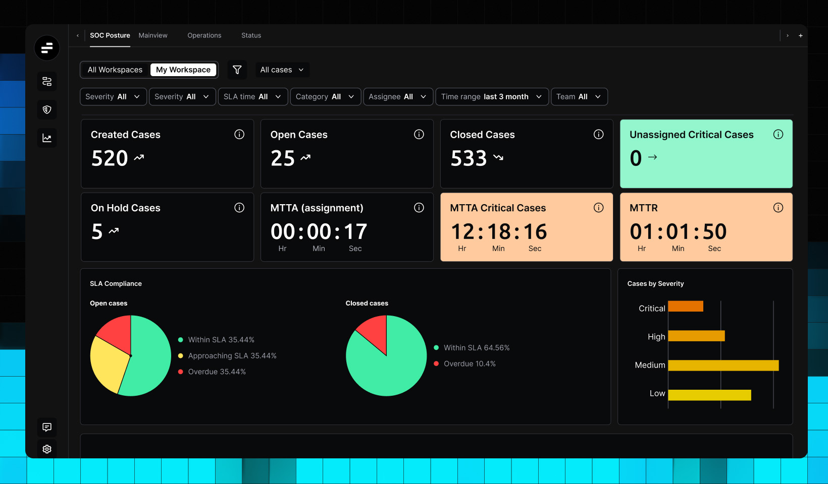Select My Workspace toggle option
This screenshot has height=484, width=828.
click(x=183, y=70)
